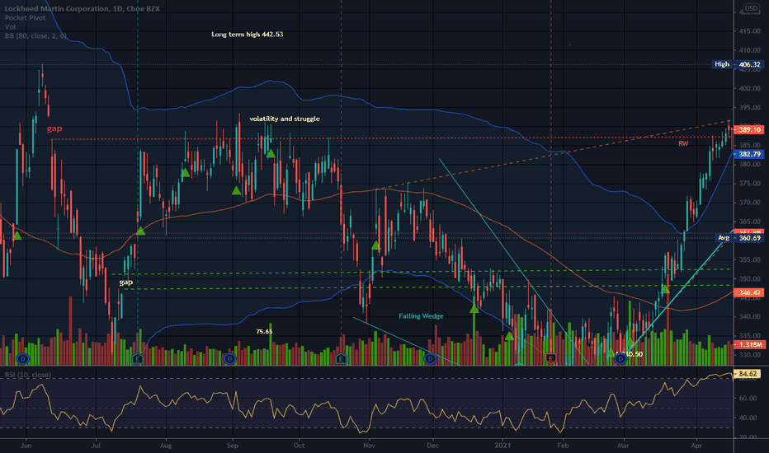Click the 346.42 moving average label

[x=749, y=293]
